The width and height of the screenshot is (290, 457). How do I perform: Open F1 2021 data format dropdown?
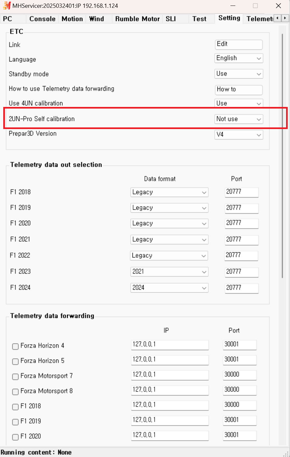pyautogui.click(x=169, y=240)
